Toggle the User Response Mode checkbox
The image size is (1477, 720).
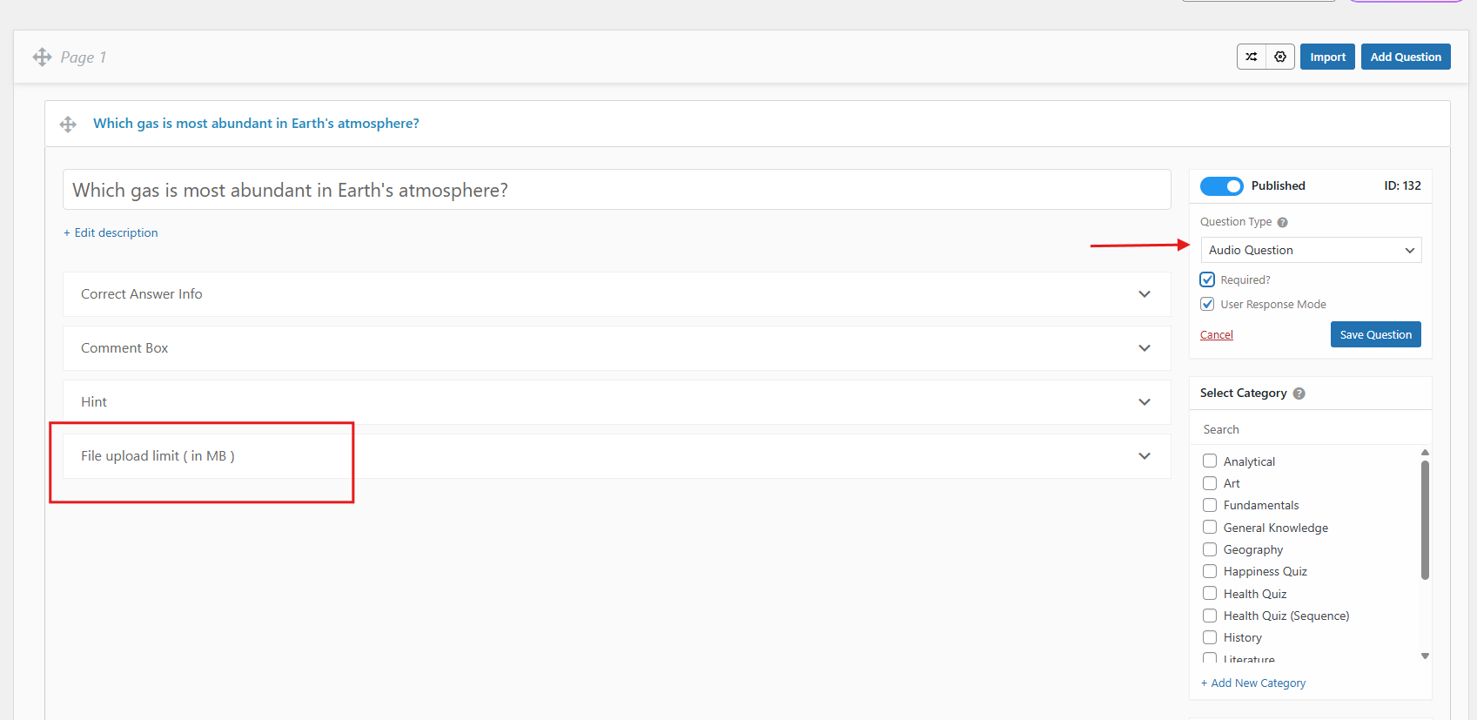1207,304
